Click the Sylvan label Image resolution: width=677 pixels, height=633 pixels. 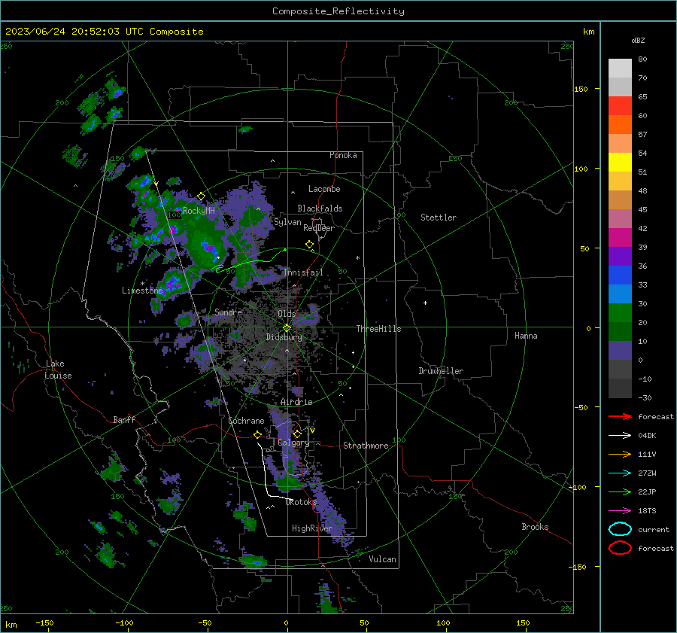pyautogui.click(x=287, y=222)
